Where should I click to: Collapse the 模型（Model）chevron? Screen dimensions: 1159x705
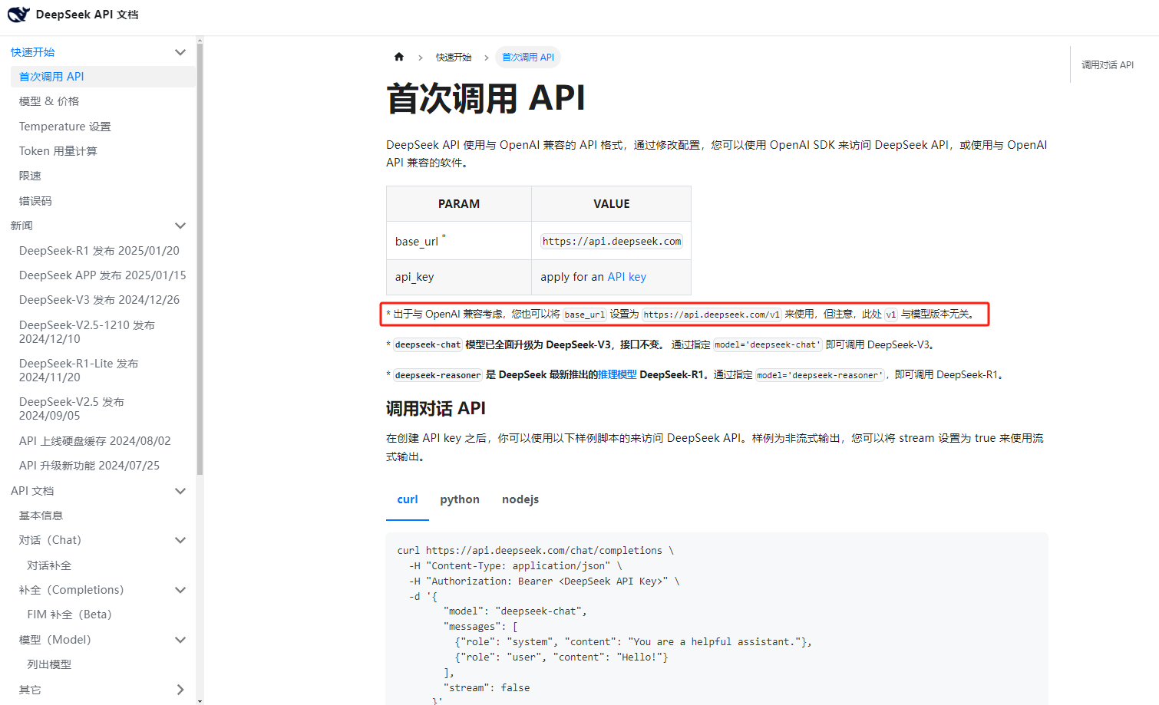(180, 640)
